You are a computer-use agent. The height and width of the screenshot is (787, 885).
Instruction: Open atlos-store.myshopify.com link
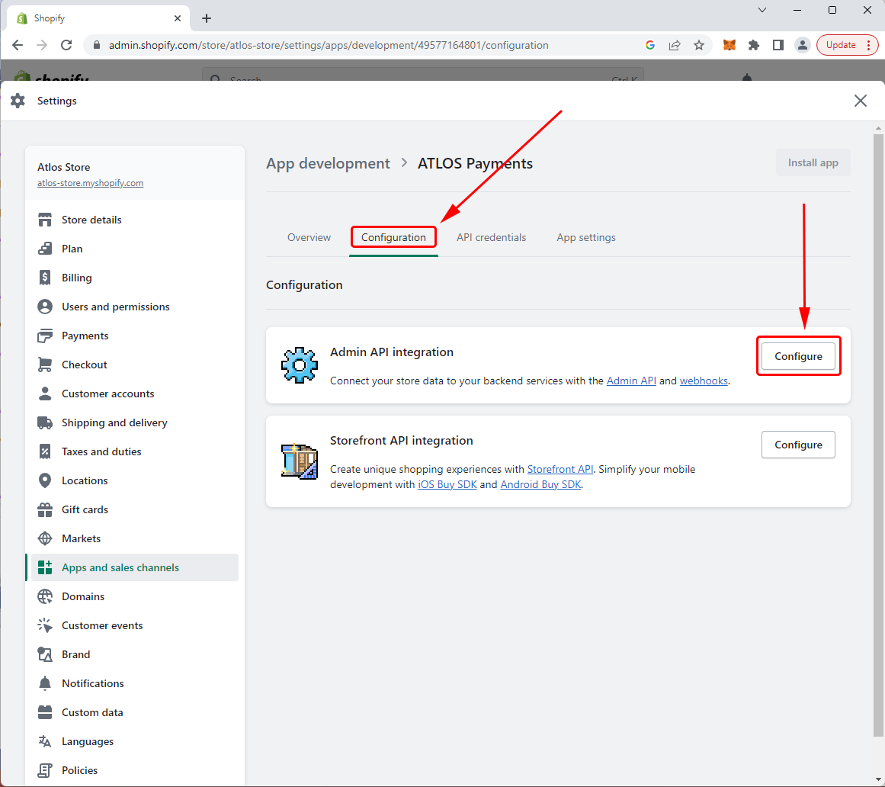point(90,183)
